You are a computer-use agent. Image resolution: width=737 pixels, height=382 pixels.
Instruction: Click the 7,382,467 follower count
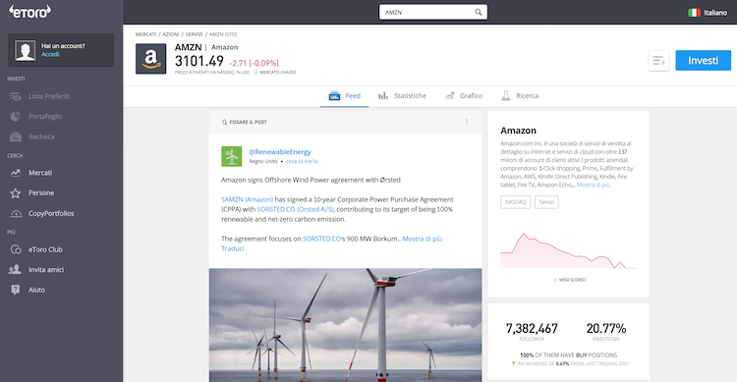[x=532, y=328]
